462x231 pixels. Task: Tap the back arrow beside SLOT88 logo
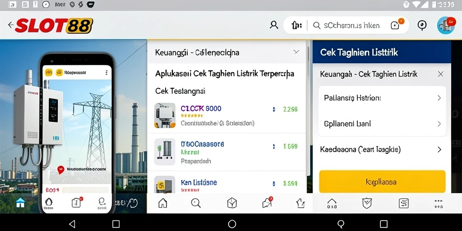[11, 25]
